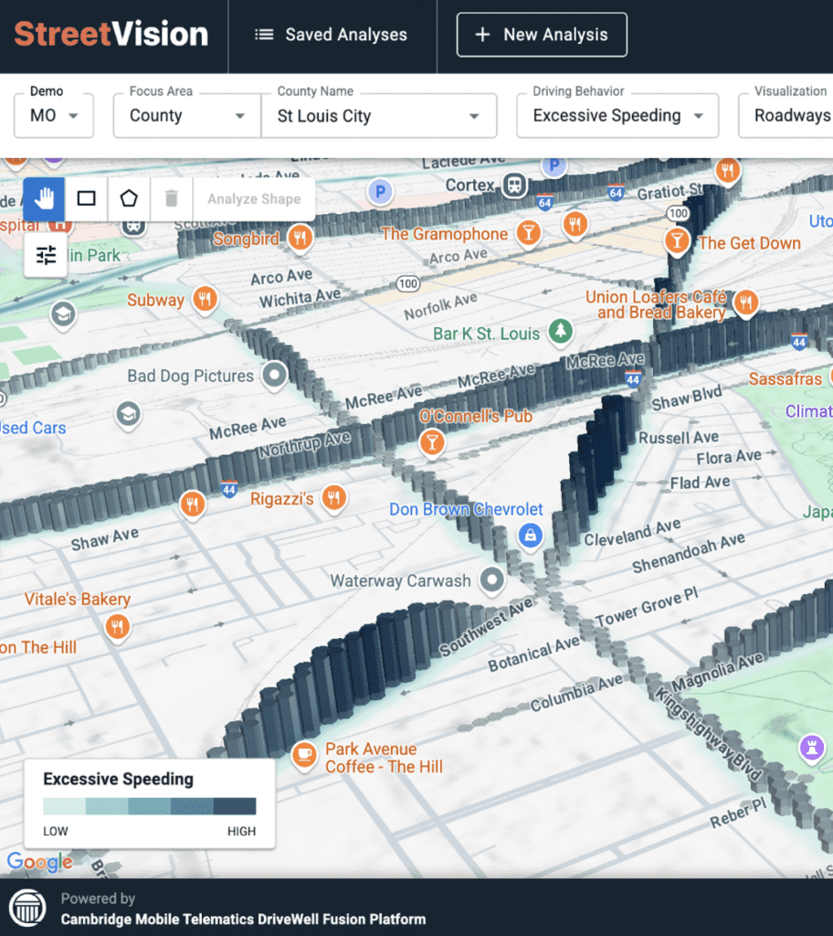Choose the rectangle draw tool
Screen dimensions: 833x936
click(x=87, y=198)
